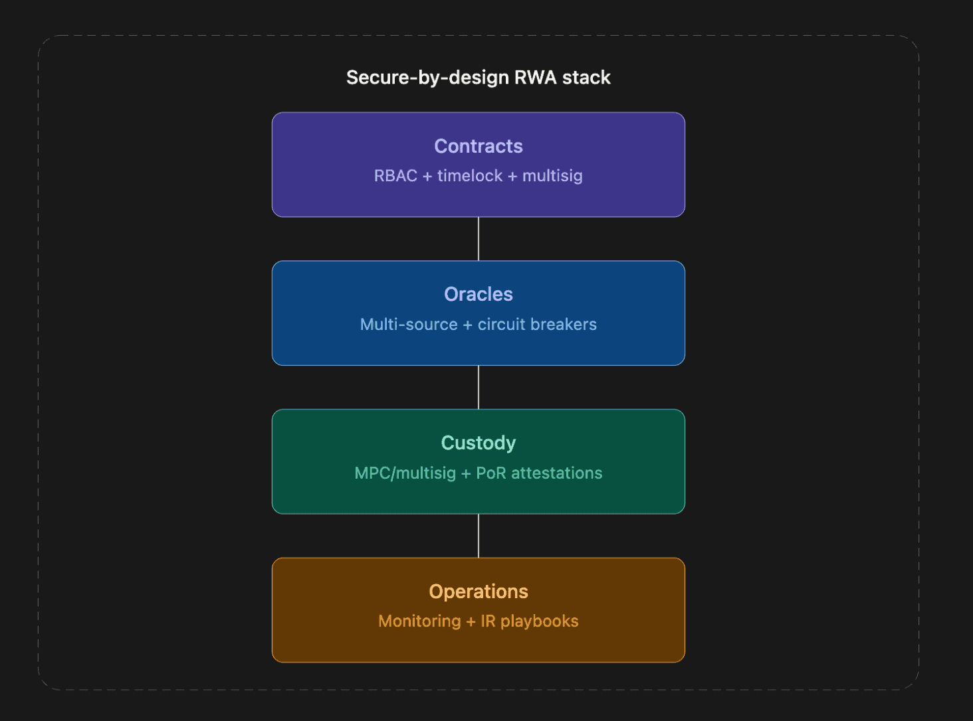Click the word "RBAC" in Contracts box
This screenshot has height=721, width=973.
pyautogui.click(x=395, y=176)
